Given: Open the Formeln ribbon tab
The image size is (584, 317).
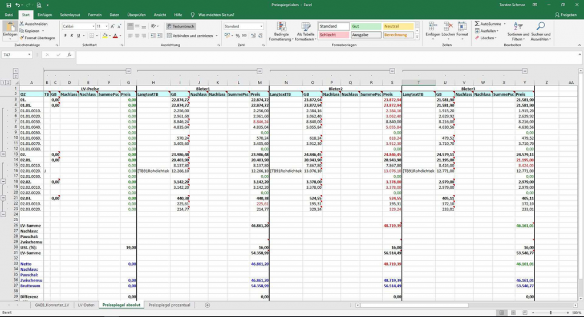Looking at the screenshot, I should 95,15.
